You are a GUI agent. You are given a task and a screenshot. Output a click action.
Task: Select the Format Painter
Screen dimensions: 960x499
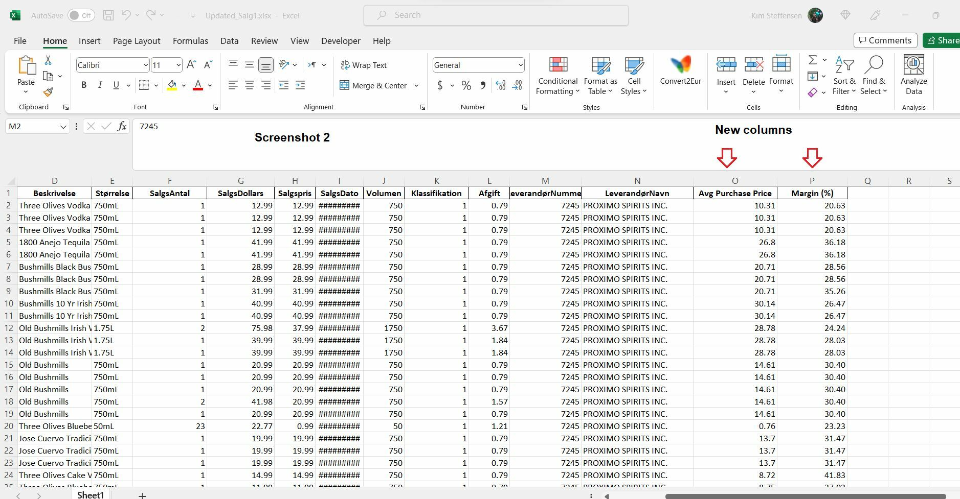click(49, 92)
